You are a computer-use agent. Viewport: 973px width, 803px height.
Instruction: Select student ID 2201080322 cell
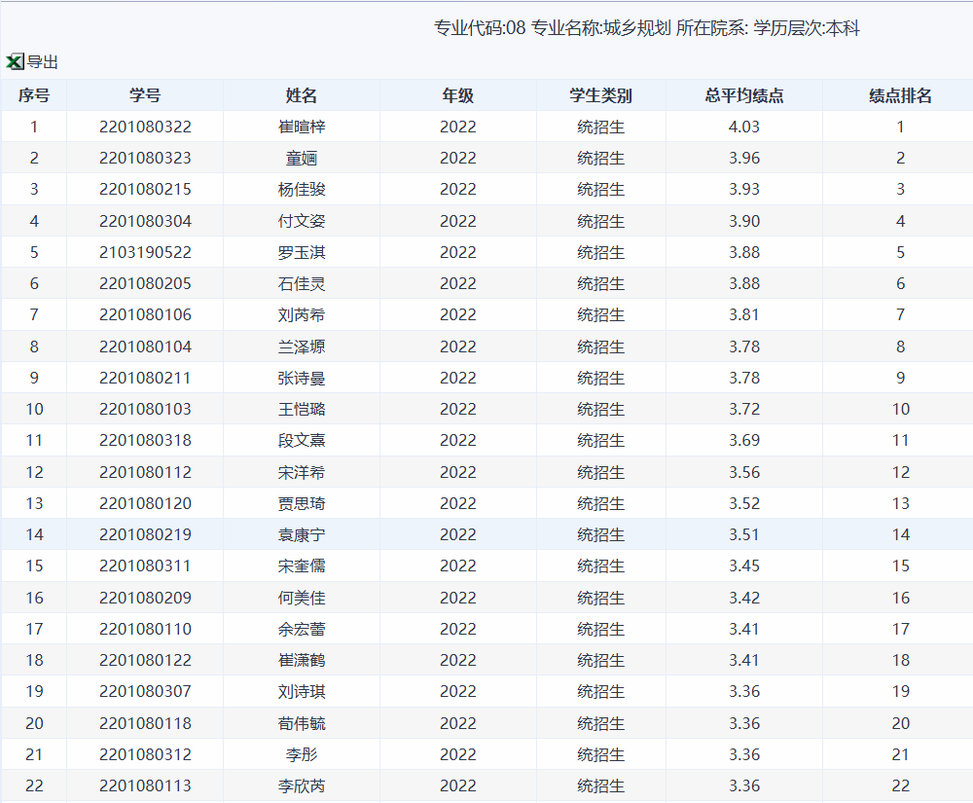point(145,127)
